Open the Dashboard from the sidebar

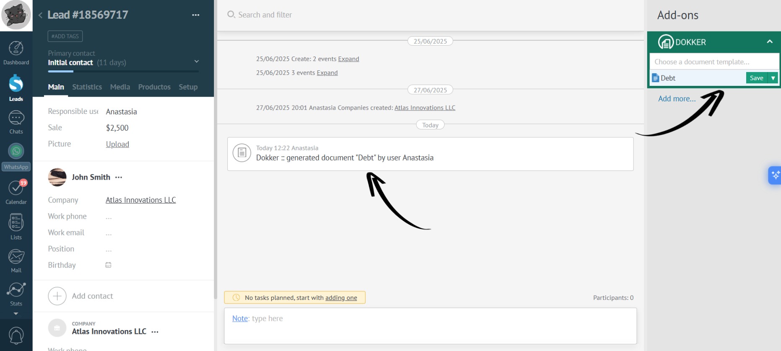point(16,53)
